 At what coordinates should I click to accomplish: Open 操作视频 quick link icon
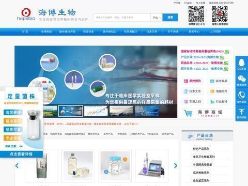coord(212,81)
